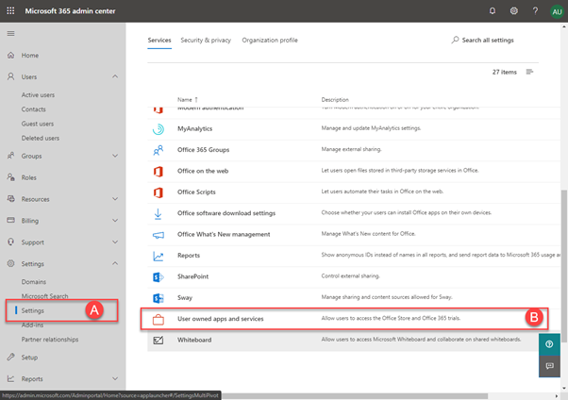The width and height of the screenshot is (568, 400).
Task: Open the teal help bubble button
Action: pos(549,343)
